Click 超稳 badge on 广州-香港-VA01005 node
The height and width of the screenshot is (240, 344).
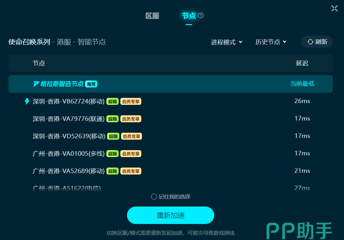[x=113, y=154]
